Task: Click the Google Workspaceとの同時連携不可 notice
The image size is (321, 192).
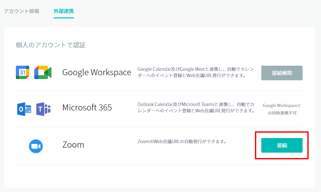Action: [x=282, y=109]
